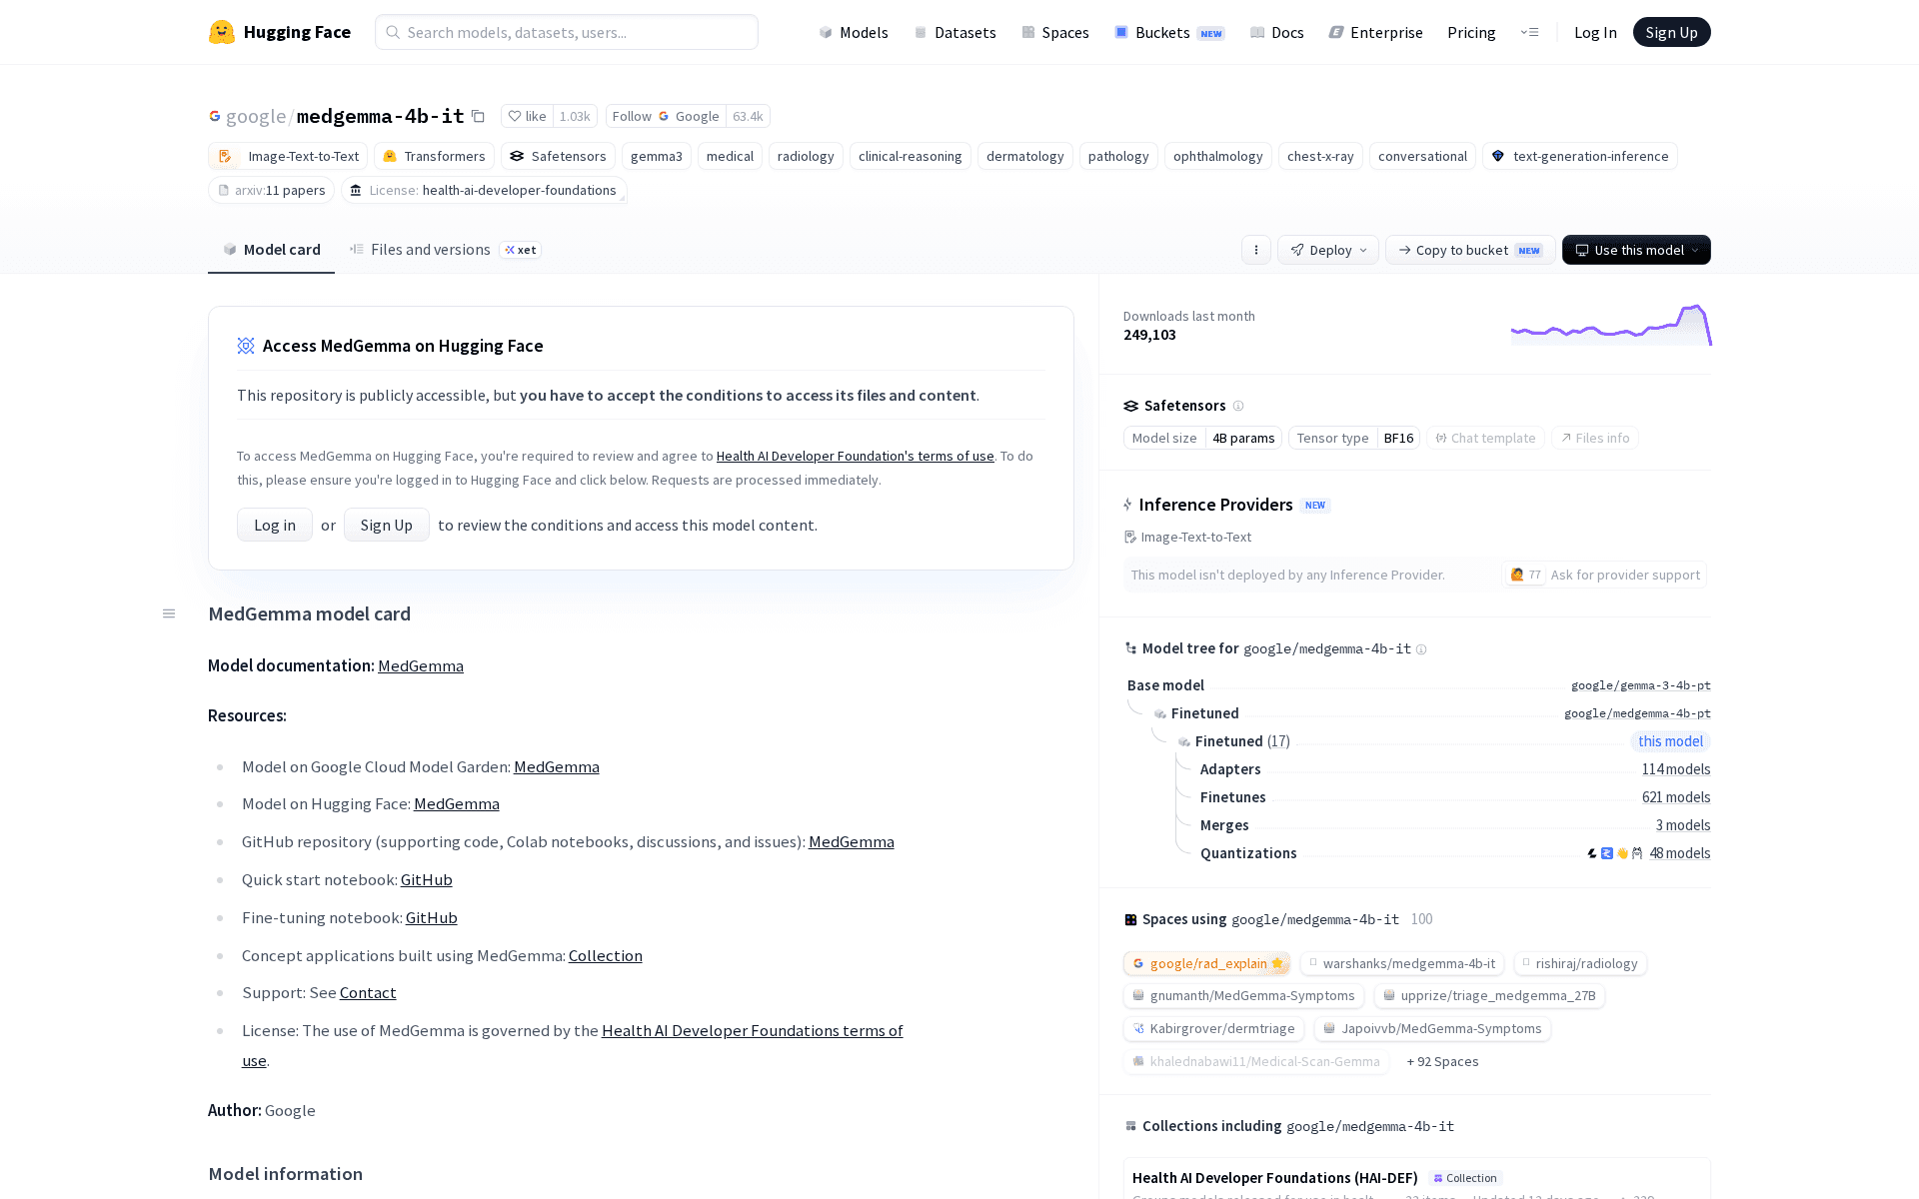
Task: Click the header Sign Up button
Action: [x=1671, y=32]
